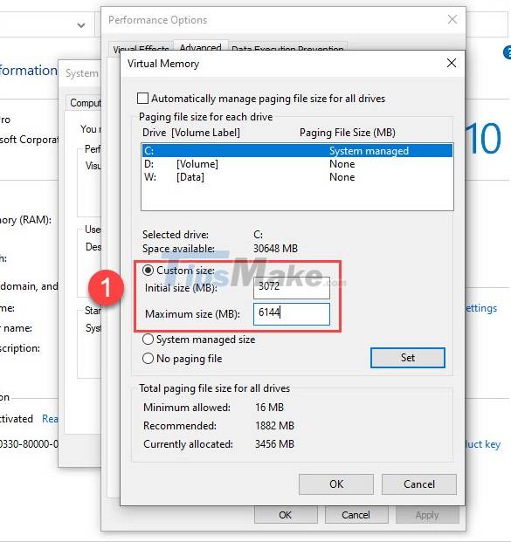Click 'Drive [Volume Label]' column header
Viewport: 511px width, 542px height.
click(x=191, y=133)
